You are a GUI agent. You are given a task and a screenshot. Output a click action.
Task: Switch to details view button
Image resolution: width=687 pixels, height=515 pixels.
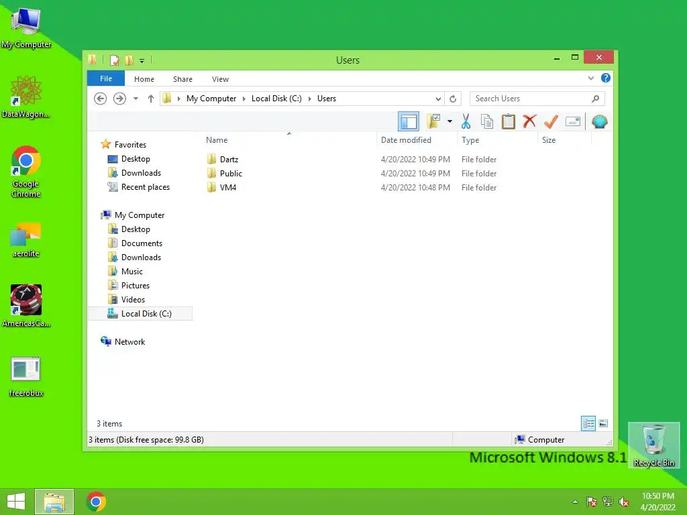point(588,423)
